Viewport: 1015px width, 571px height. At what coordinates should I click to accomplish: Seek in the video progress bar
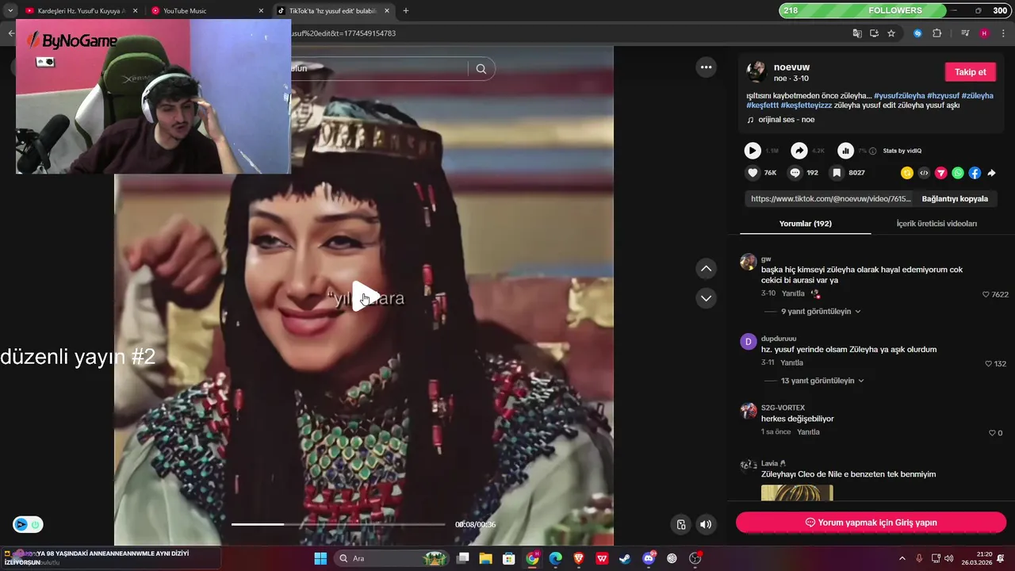[338, 524]
